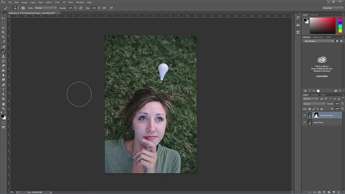Toggle lock all padlock
Viewport: 345px width, 194px height.
coord(321,109)
